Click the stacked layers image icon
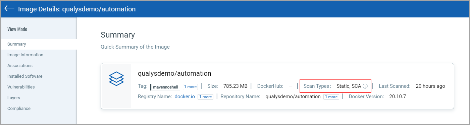The image size is (470, 125). coord(116,79)
